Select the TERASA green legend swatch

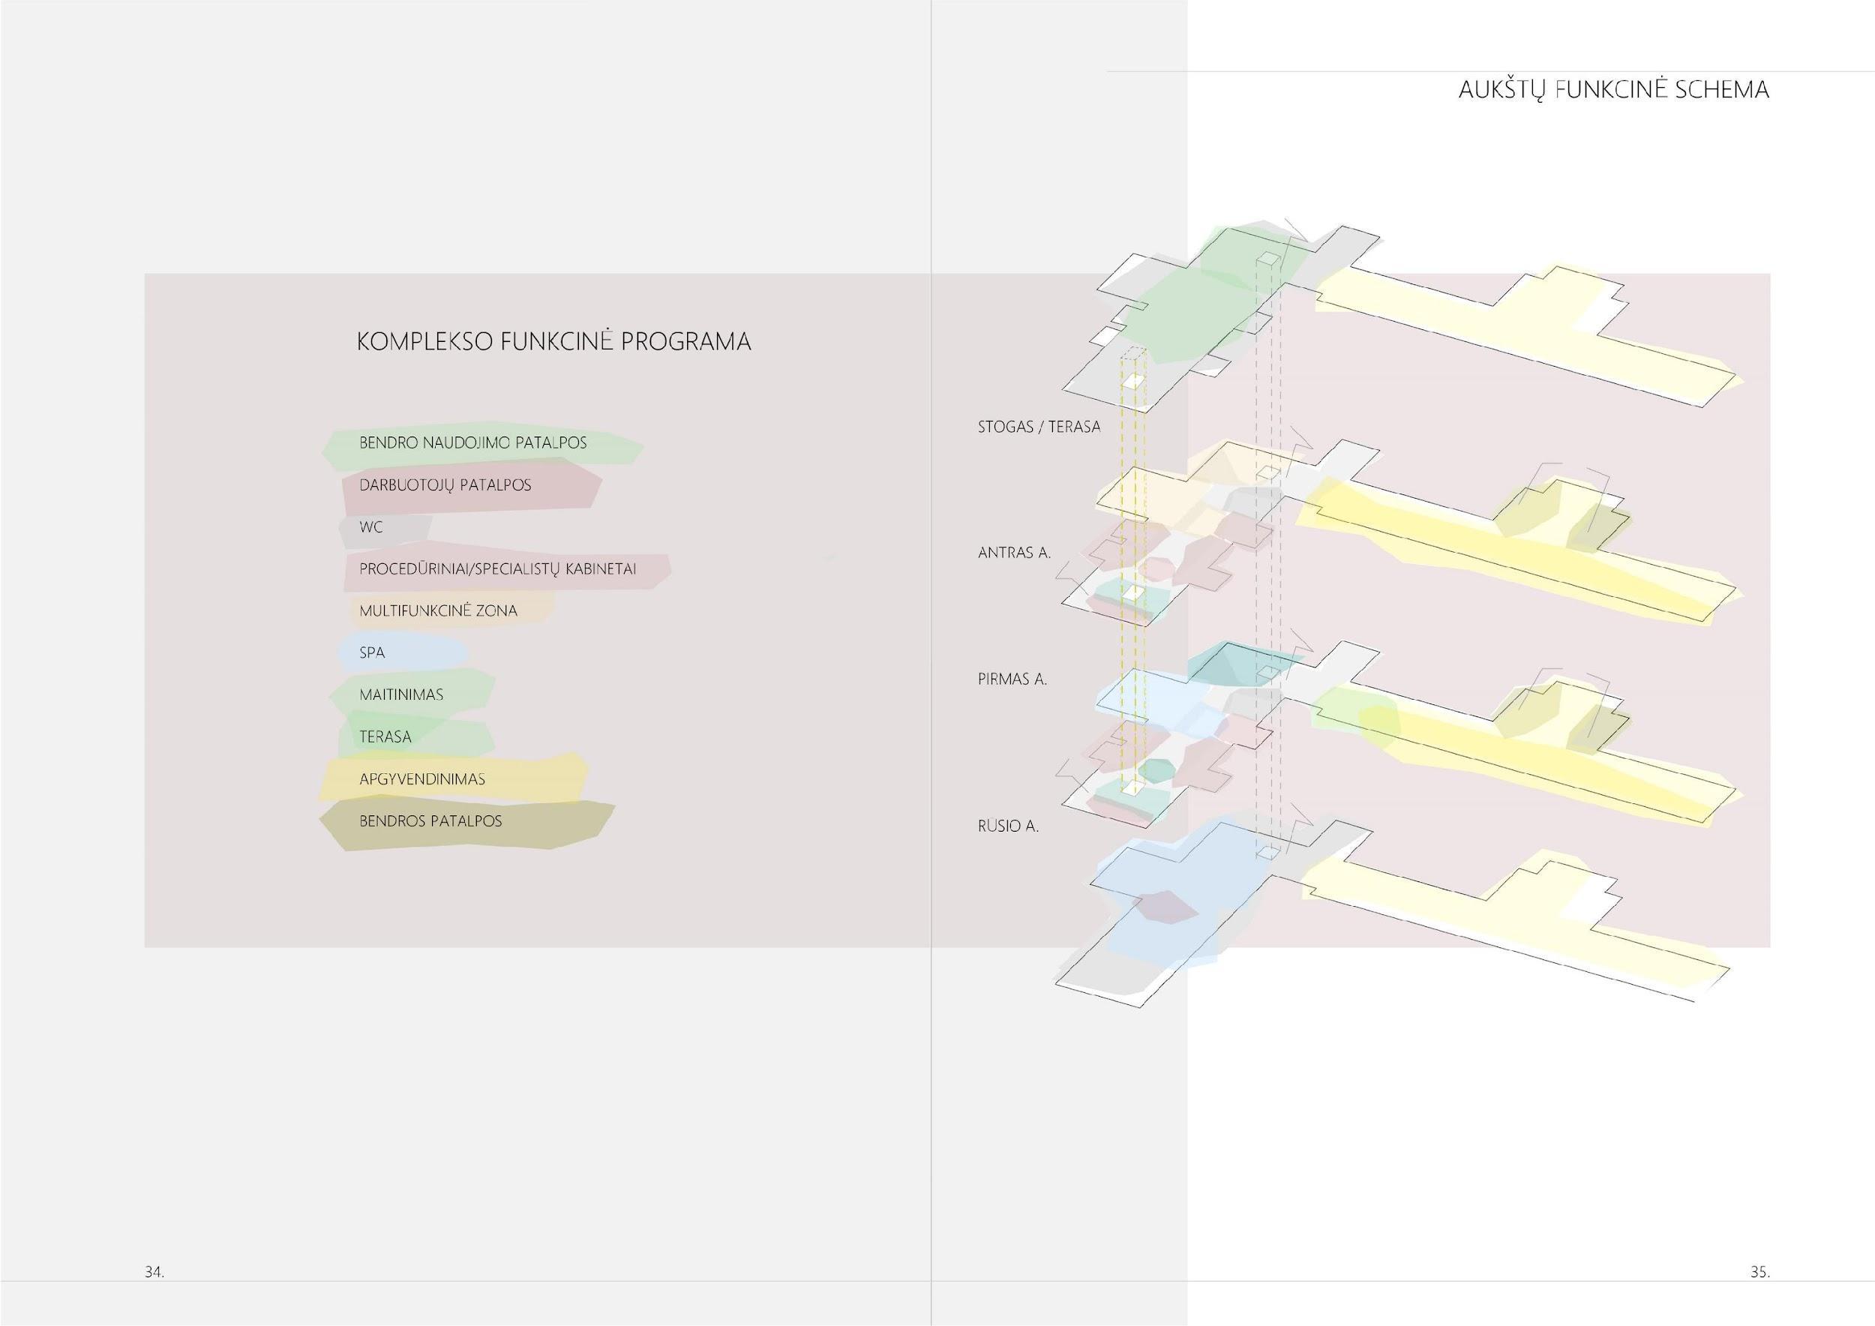pos(416,737)
